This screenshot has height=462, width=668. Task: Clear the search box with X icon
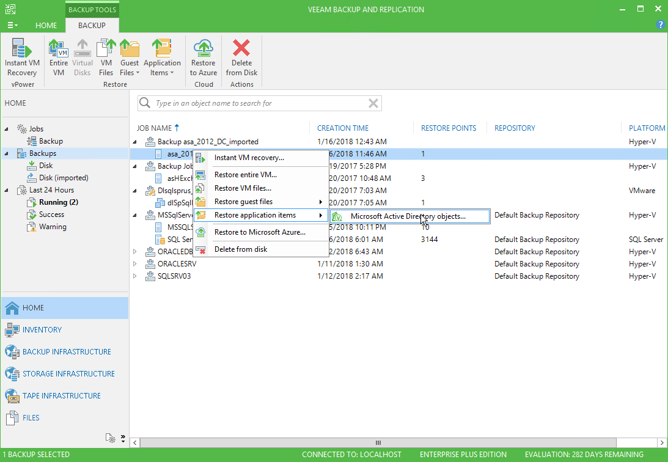[373, 103]
